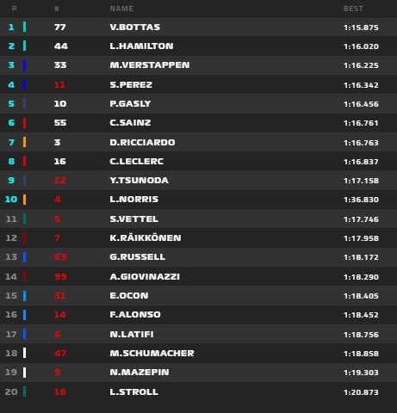Image resolution: width=397 pixels, height=413 pixels.
Task: Select the NAME column header
Action: pyautogui.click(x=121, y=9)
